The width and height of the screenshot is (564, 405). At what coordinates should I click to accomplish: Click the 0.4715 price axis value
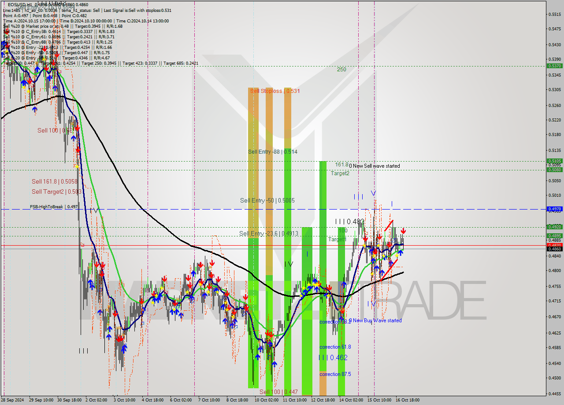[554, 301]
